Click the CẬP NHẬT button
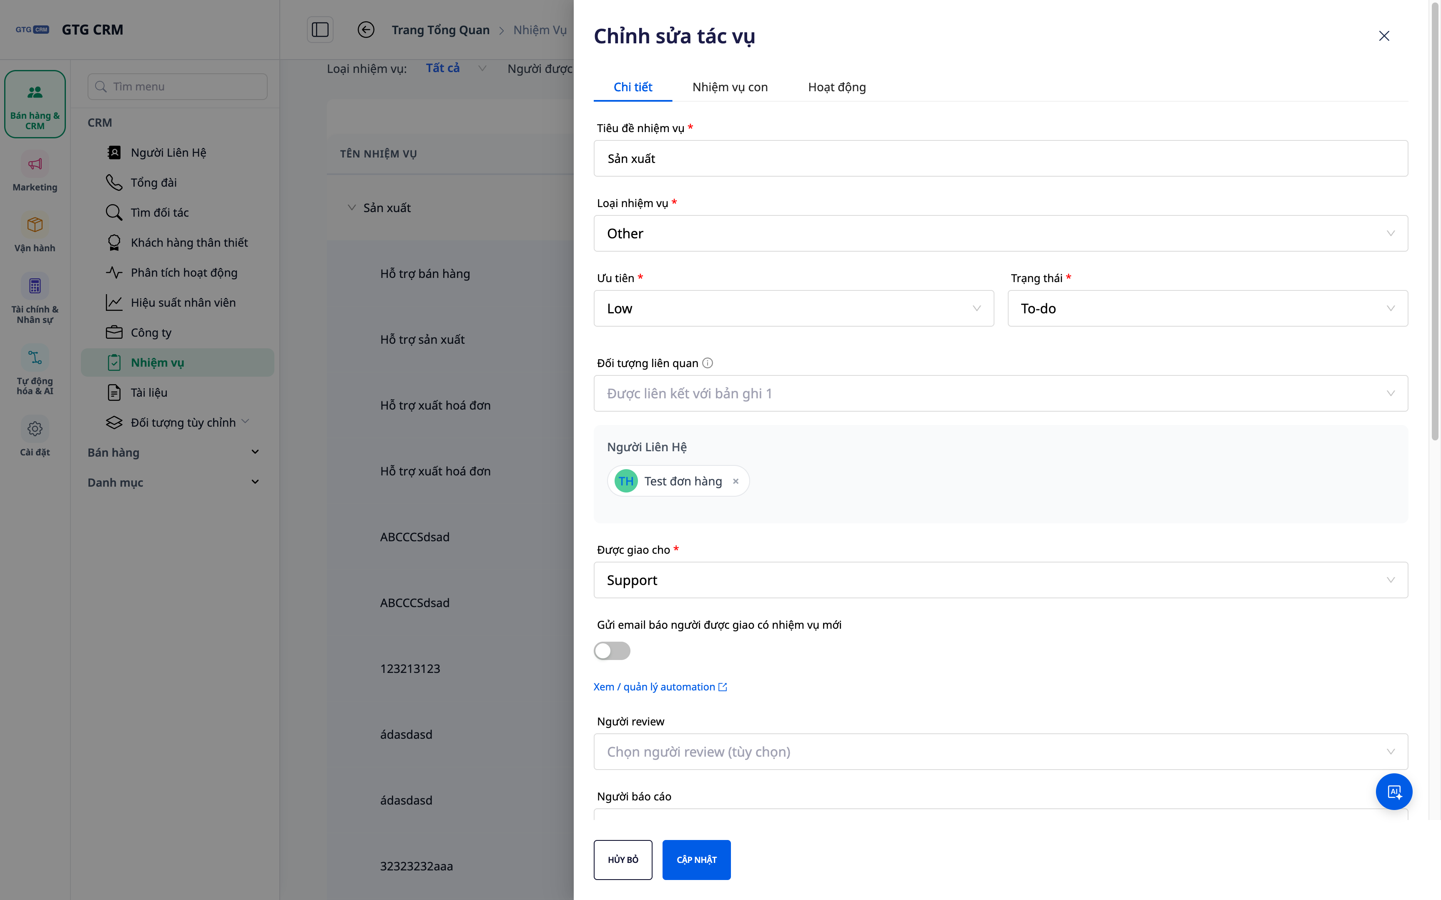Image resolution: width=1441 pixels, height=900 pixels. tap(696, 860)
